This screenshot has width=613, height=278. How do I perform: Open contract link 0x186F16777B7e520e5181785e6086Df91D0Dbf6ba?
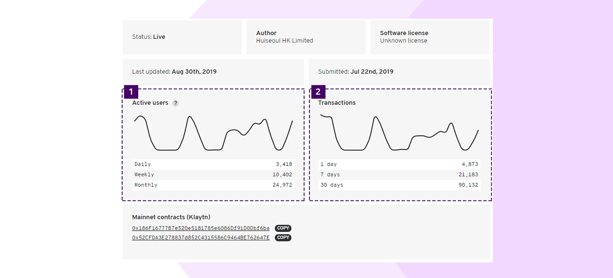tap(201, 228)
